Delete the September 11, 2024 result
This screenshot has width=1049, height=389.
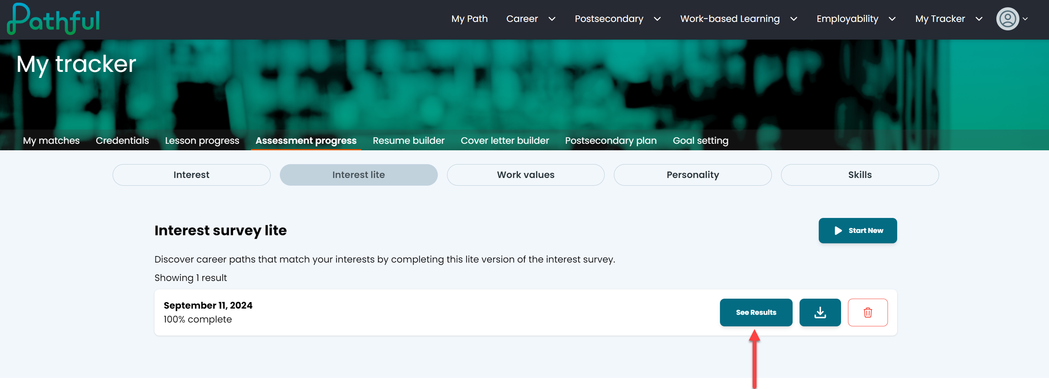pos(868,313)
